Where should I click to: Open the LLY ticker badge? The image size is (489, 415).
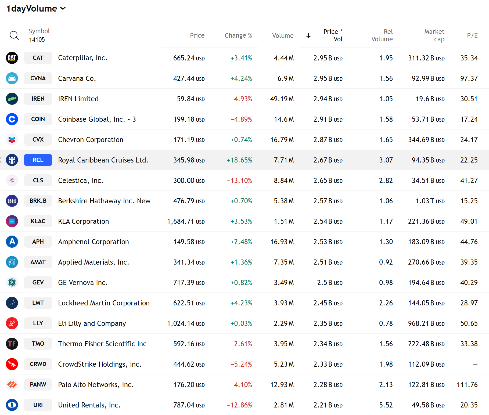click(x=38, y=323)
